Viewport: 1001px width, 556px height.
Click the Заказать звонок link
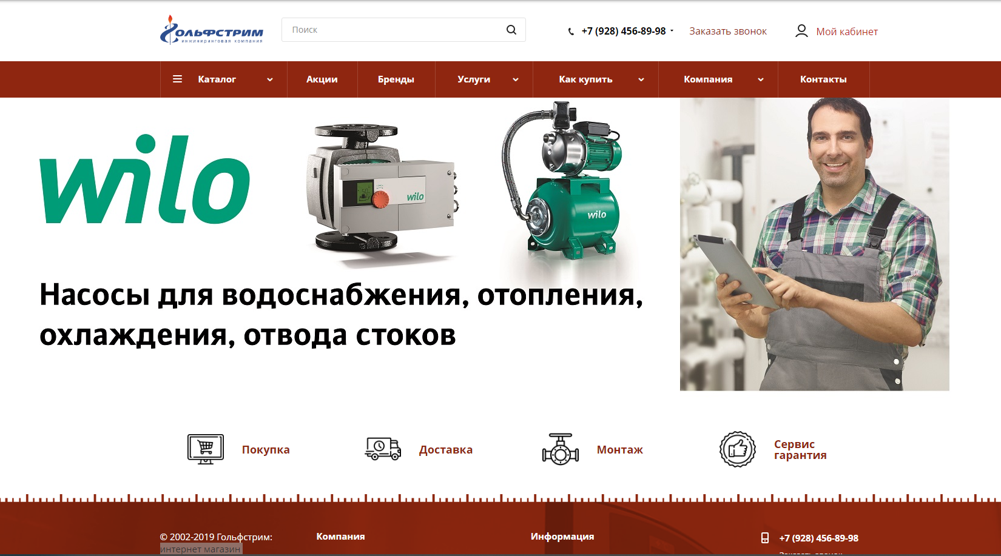pyautogui.click(x=728, y=31)
